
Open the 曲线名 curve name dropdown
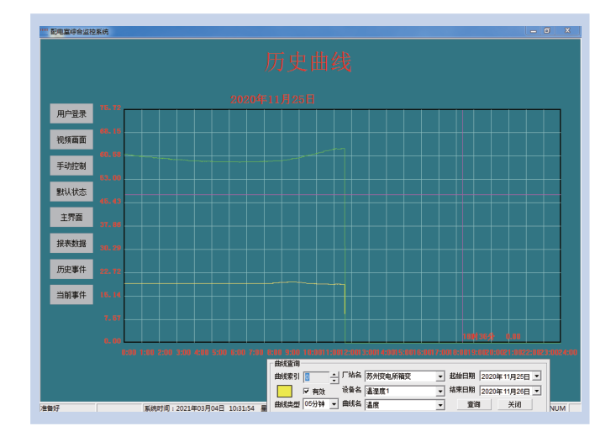pos(440,405)
